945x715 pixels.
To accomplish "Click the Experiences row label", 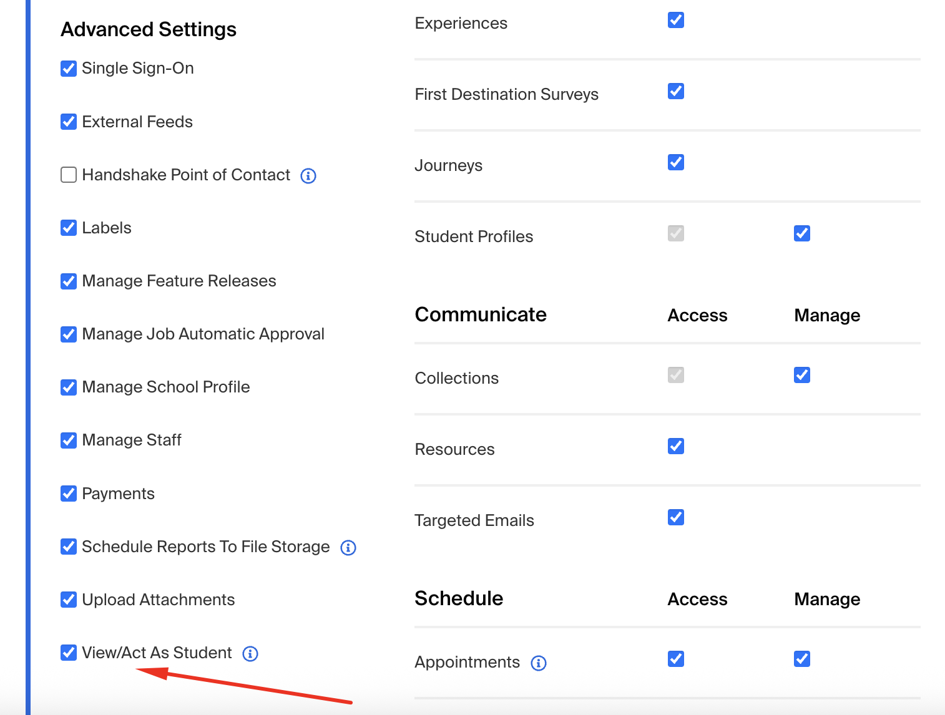I will pos(461,23).
